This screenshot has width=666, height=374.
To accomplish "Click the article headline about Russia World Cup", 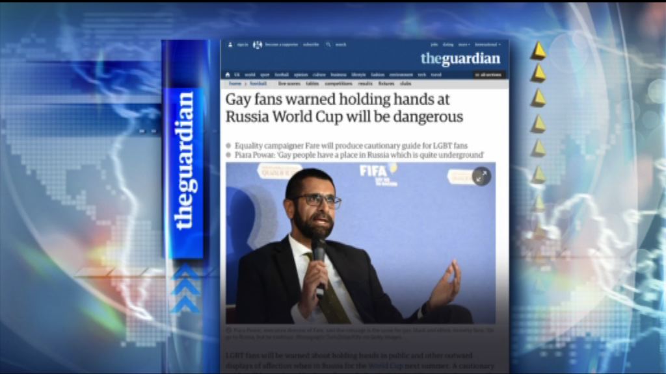I will coord(344,108).
